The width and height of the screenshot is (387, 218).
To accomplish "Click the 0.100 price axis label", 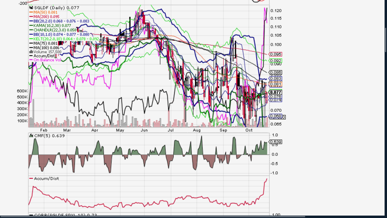I will 276,45.
